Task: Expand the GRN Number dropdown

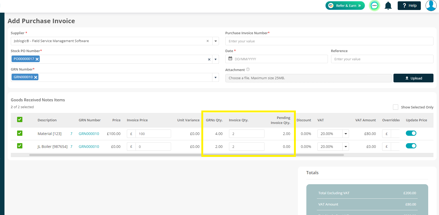Action: 216,77
